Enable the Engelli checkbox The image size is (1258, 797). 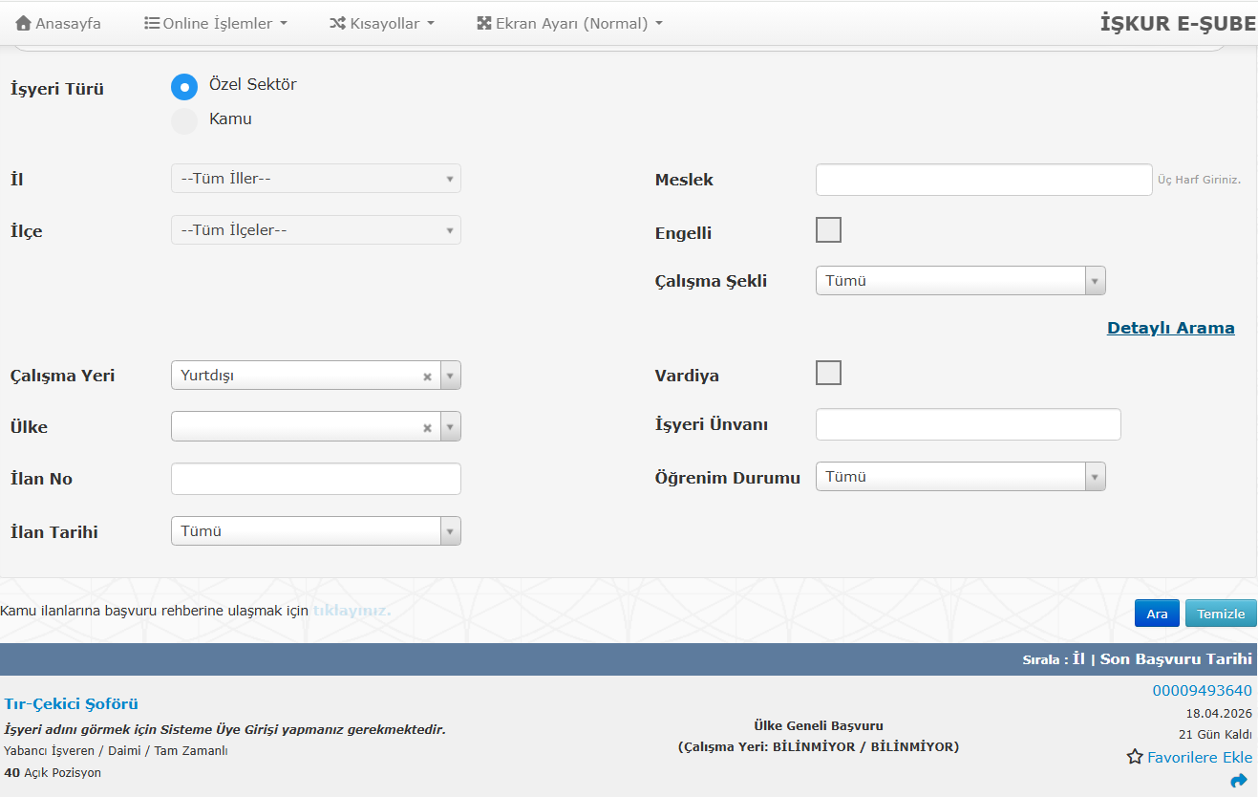click(x=828, y=230)
